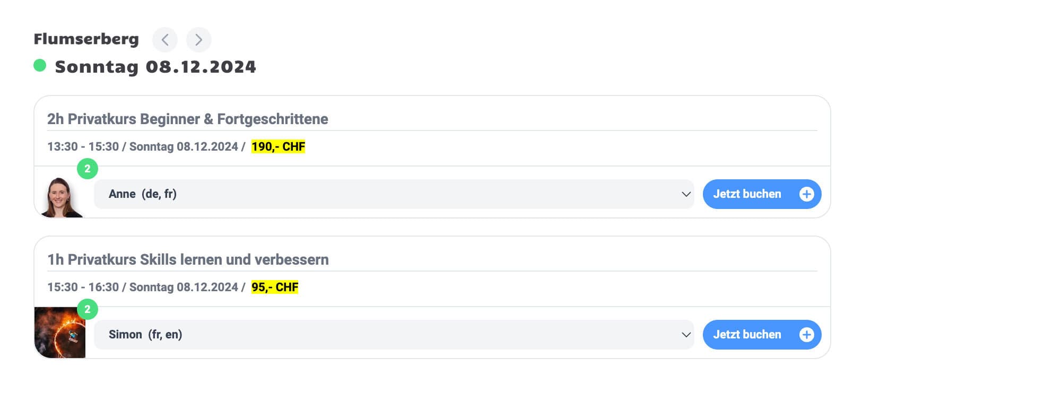Click green badge 2 above Simon's picture
This screenshot has height=401, width=1045.
[88, 309]
